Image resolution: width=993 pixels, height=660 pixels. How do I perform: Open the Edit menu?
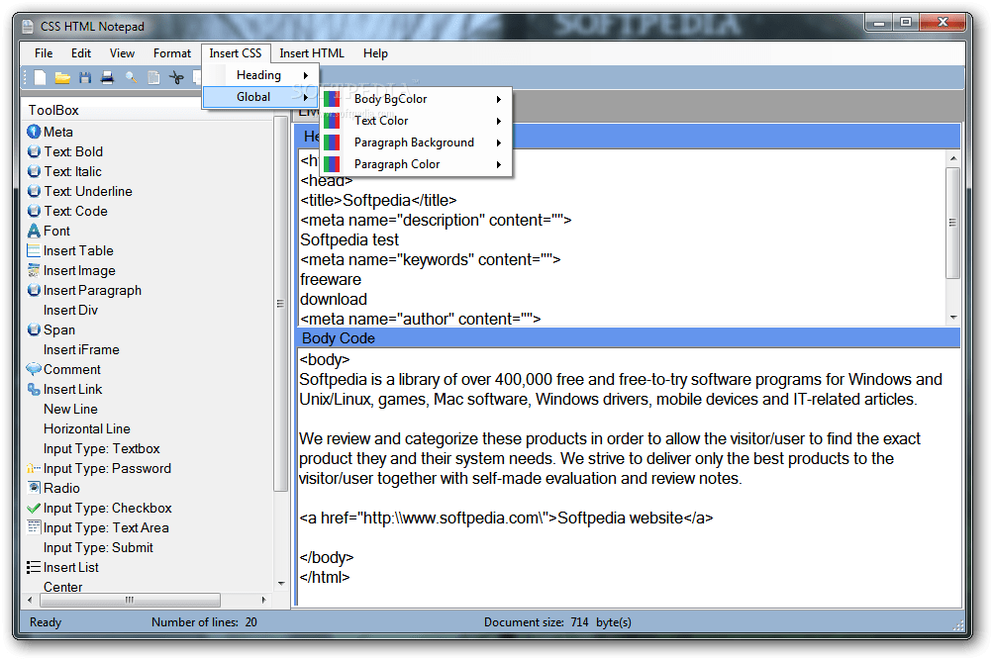click(x=81, y=53)
